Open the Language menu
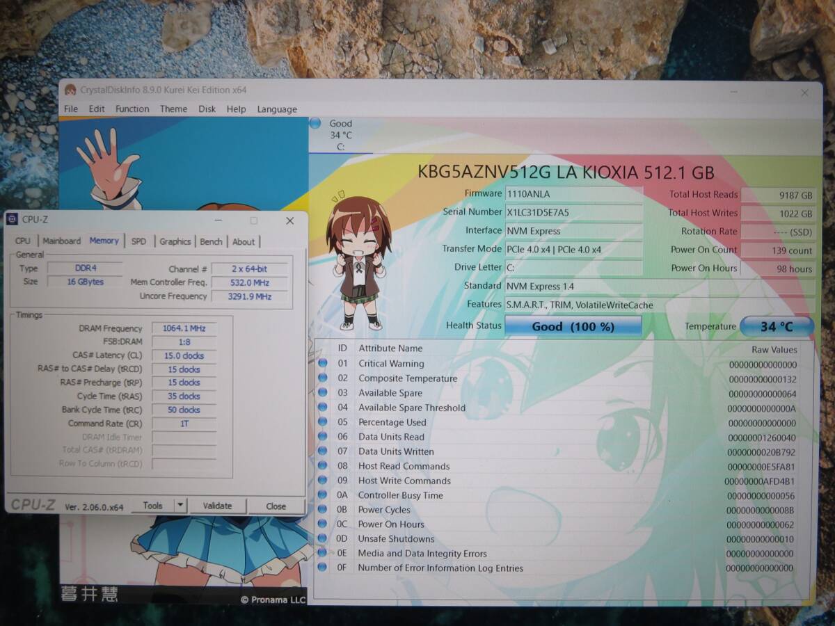The height and width of the screenshot is (626, 835). [277, 109]
